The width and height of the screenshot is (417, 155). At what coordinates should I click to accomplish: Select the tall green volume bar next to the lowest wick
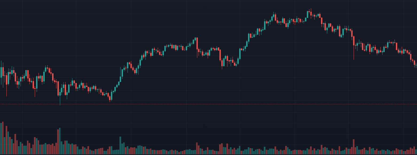pos(60,141)
